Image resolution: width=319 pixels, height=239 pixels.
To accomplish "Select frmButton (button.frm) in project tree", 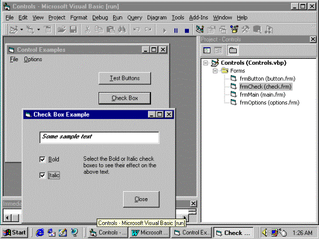I will pyautogui.click(x=267, y=79).
